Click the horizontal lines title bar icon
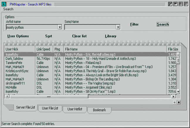Image resolution: width=190 pixels, height=128 pixels. click(181, 4)
